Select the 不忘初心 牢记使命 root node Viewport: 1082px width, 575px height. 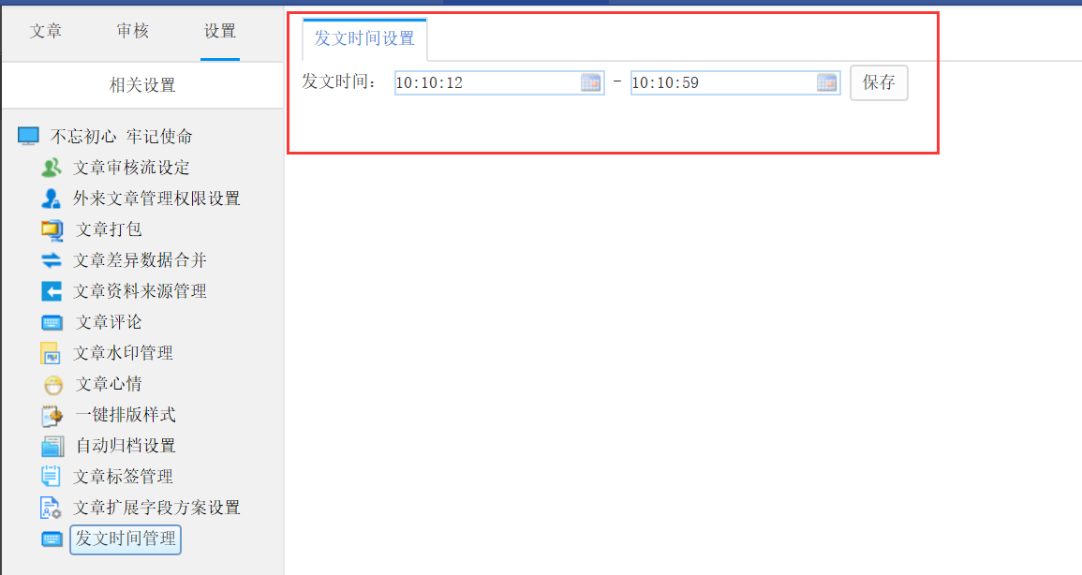coord(122,137)
